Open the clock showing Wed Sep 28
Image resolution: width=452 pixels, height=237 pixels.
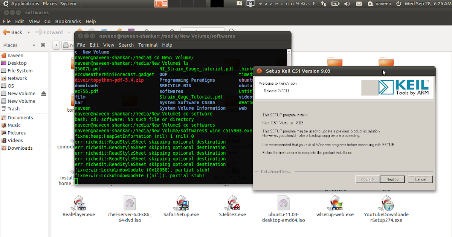coord(428,4)
